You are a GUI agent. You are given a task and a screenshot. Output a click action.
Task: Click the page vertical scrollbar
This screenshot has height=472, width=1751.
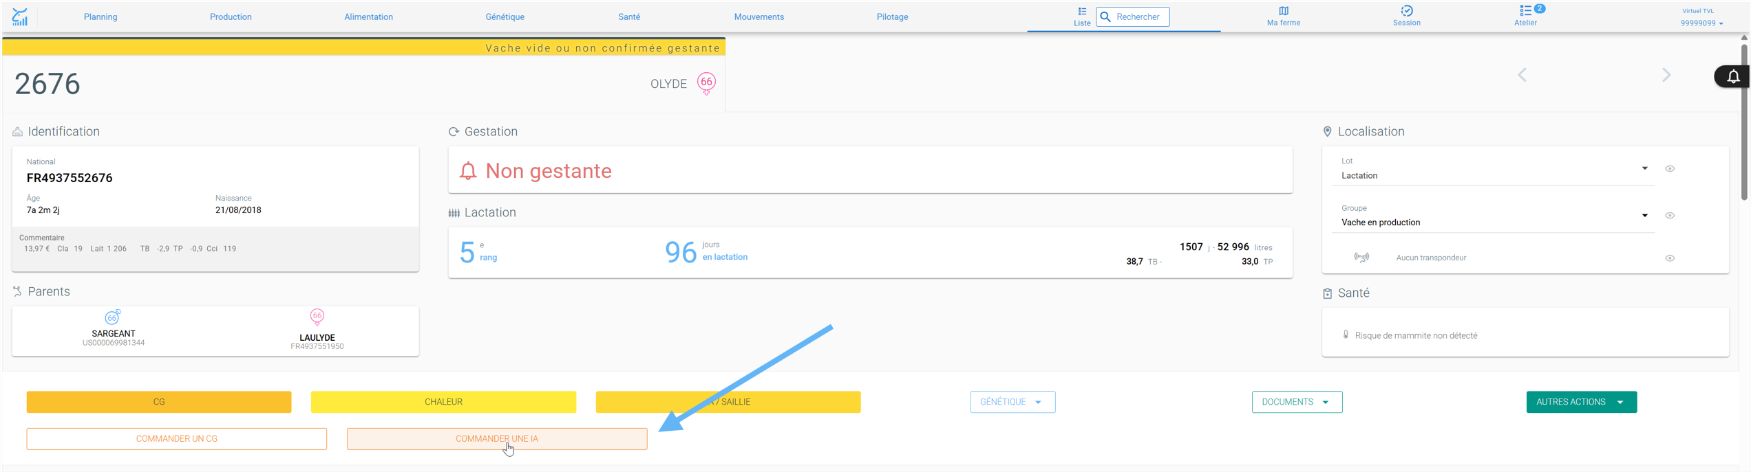click(x=1744, y=124)
